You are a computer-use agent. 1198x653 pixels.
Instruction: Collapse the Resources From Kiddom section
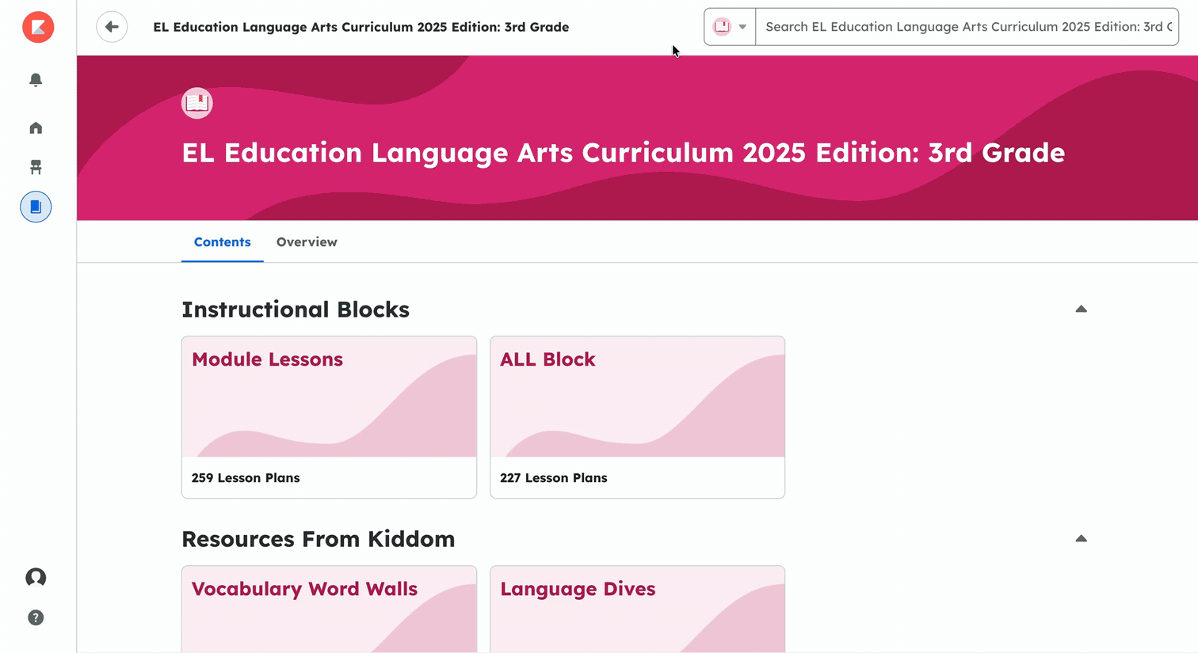coord(1081,538)
